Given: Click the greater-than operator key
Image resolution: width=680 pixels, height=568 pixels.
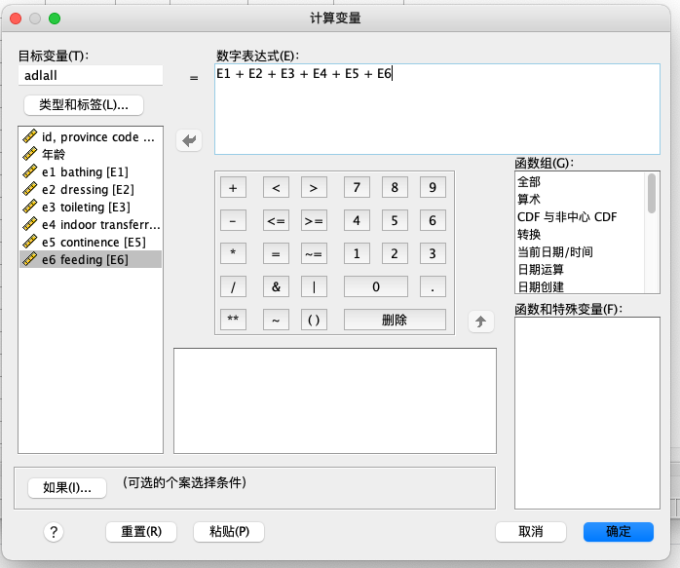Looking at the screenshot, I should pyautogui.click(x=314, y=188).
